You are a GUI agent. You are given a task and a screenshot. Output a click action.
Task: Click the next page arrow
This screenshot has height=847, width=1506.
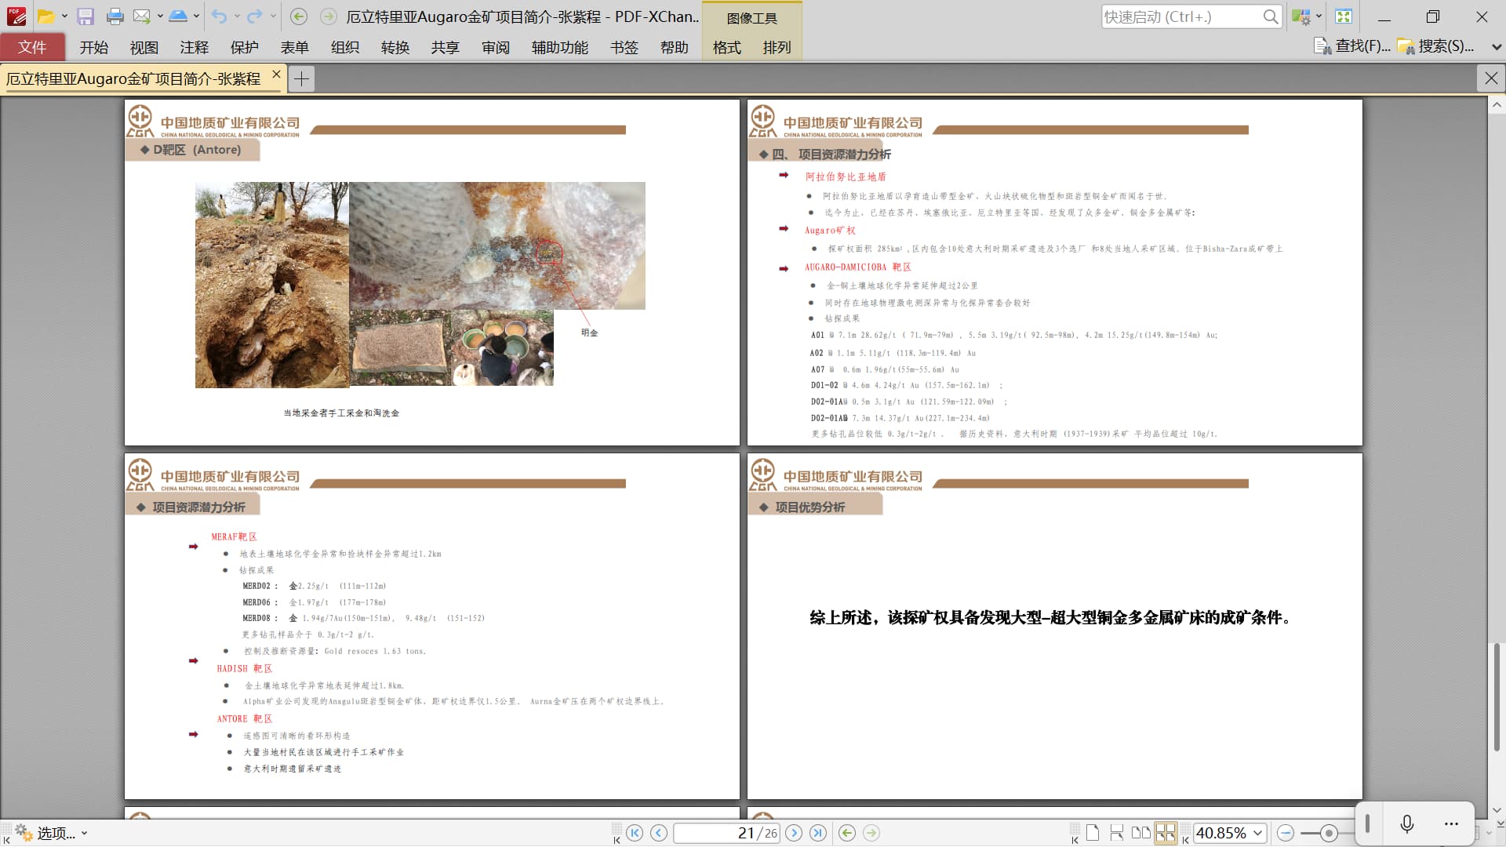pyautogui.click(x=794, y=833)
